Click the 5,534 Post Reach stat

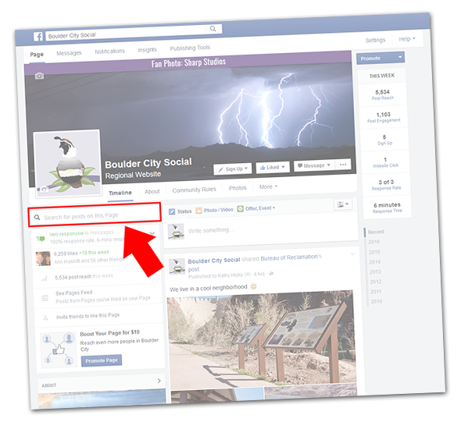pyautogui.click(x=383, y=94)
